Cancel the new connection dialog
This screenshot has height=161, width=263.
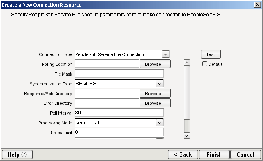[245, 154]
